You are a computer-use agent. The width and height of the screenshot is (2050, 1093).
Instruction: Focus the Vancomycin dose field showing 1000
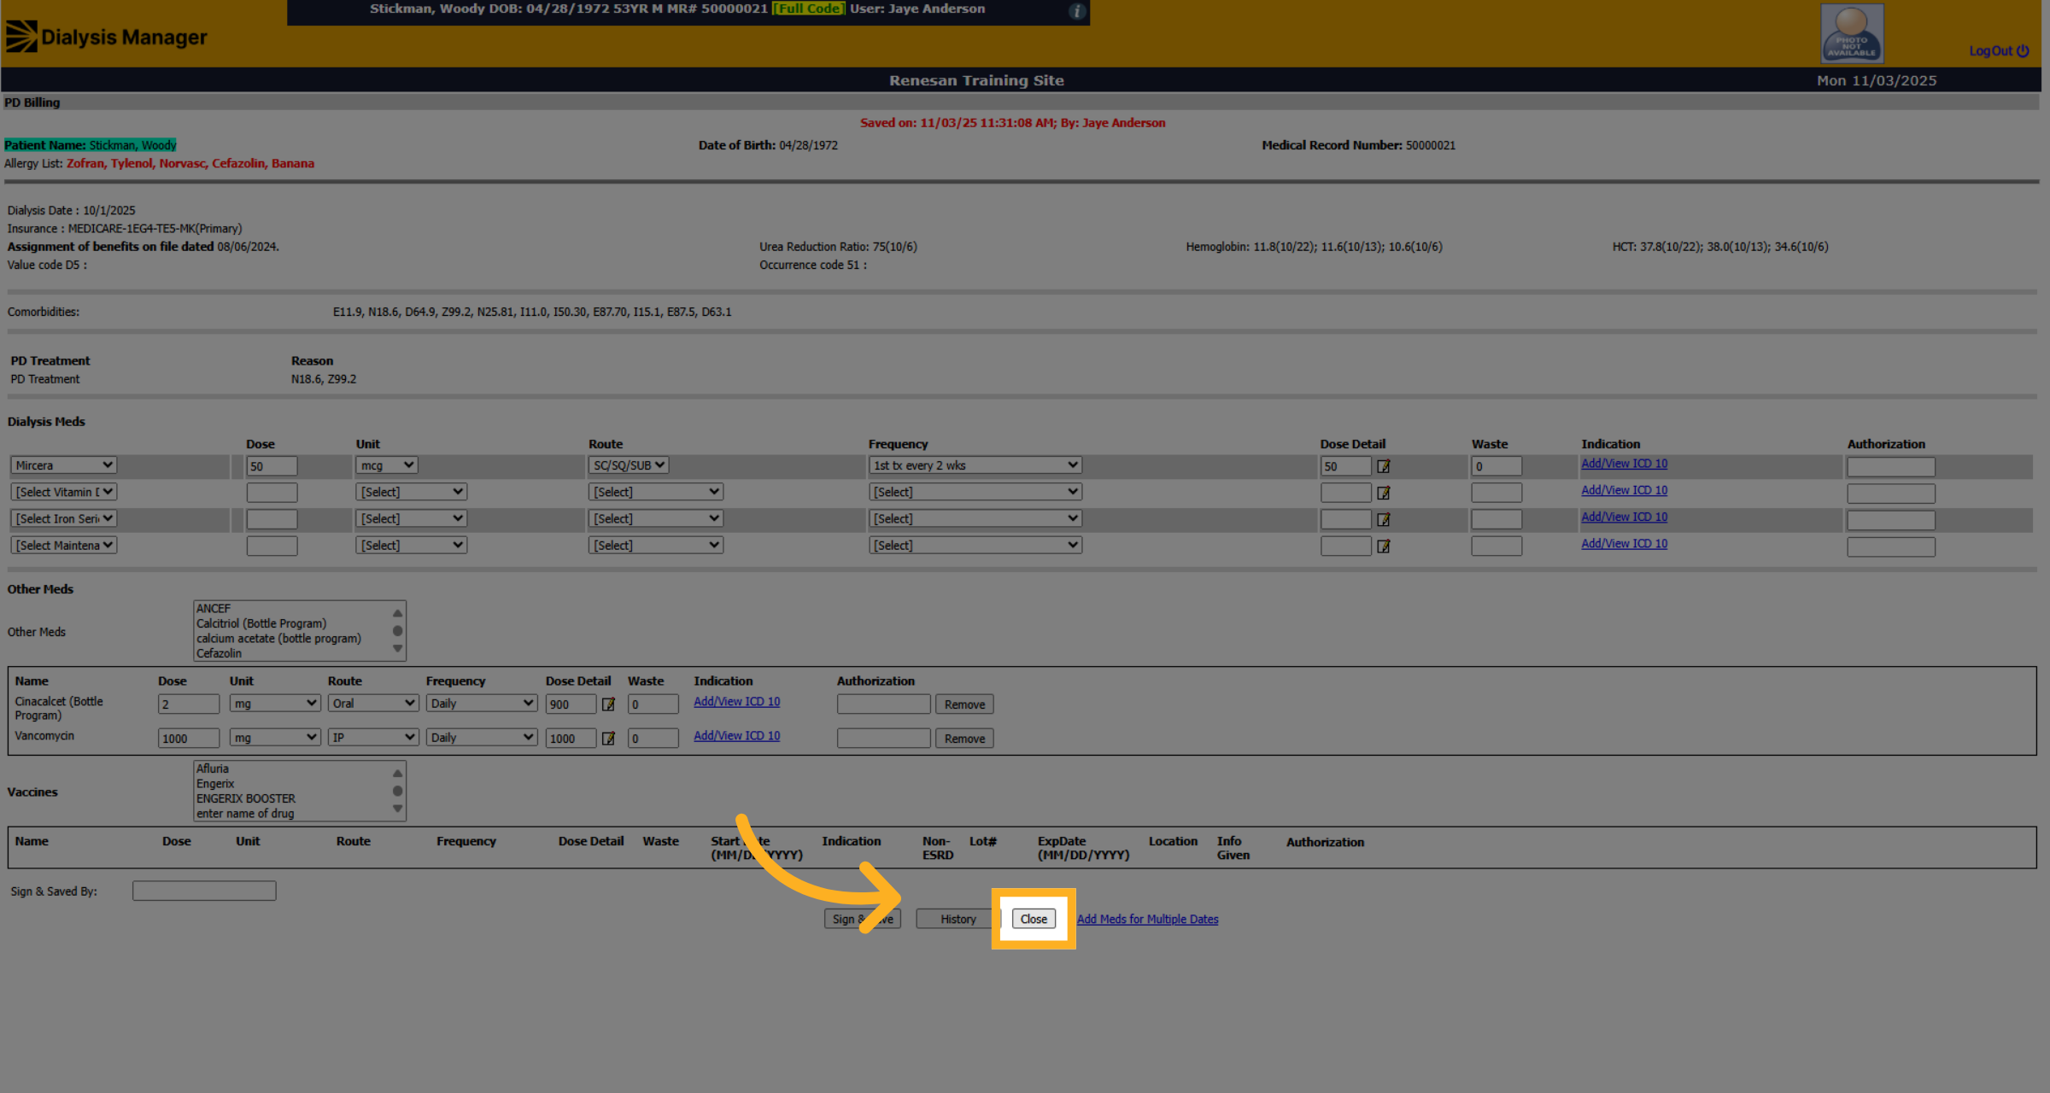[189, 739]
